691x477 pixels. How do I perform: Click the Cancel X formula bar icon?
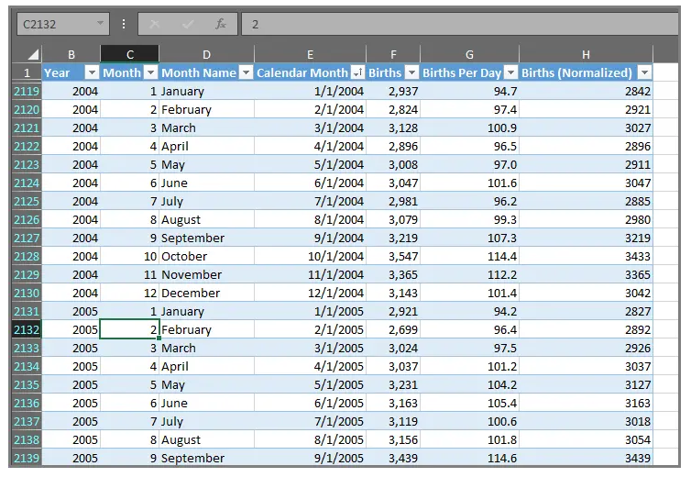pyautogui.click(x=155, y=24)
